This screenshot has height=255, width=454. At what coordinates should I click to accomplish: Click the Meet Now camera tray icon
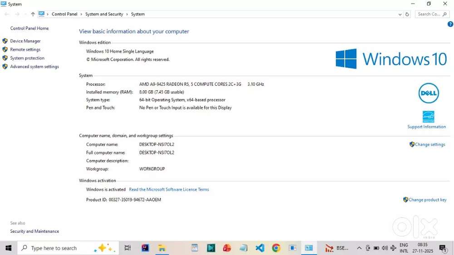[367, 248]
